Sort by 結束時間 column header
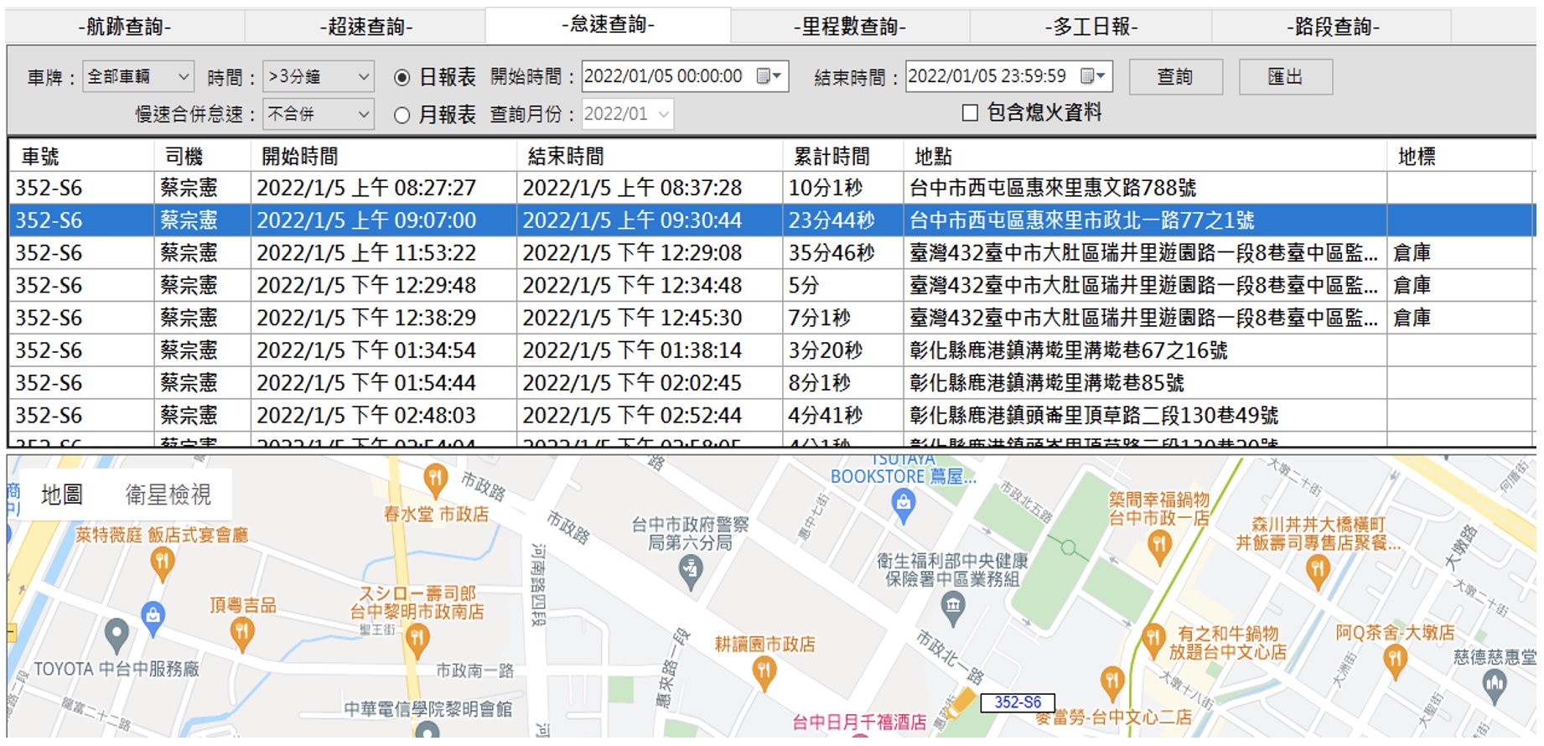 click(650, 157)
